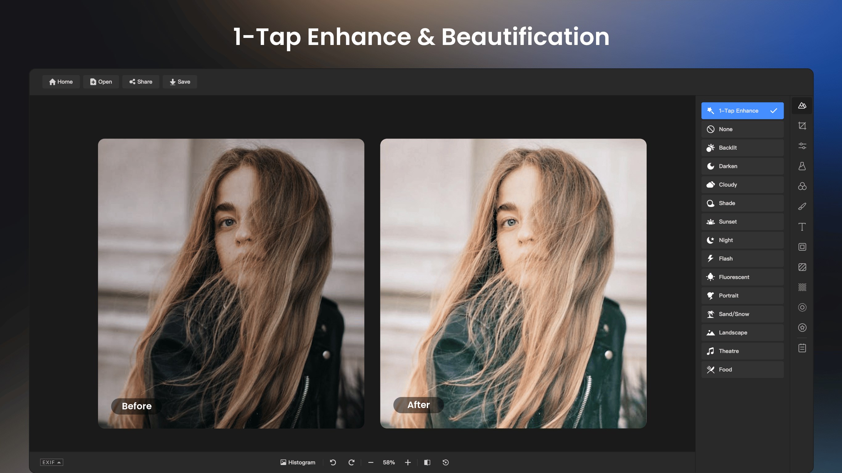Zoom in using the plus control
The height and width of the screenshot is (473, 842).
pos(408,462)
